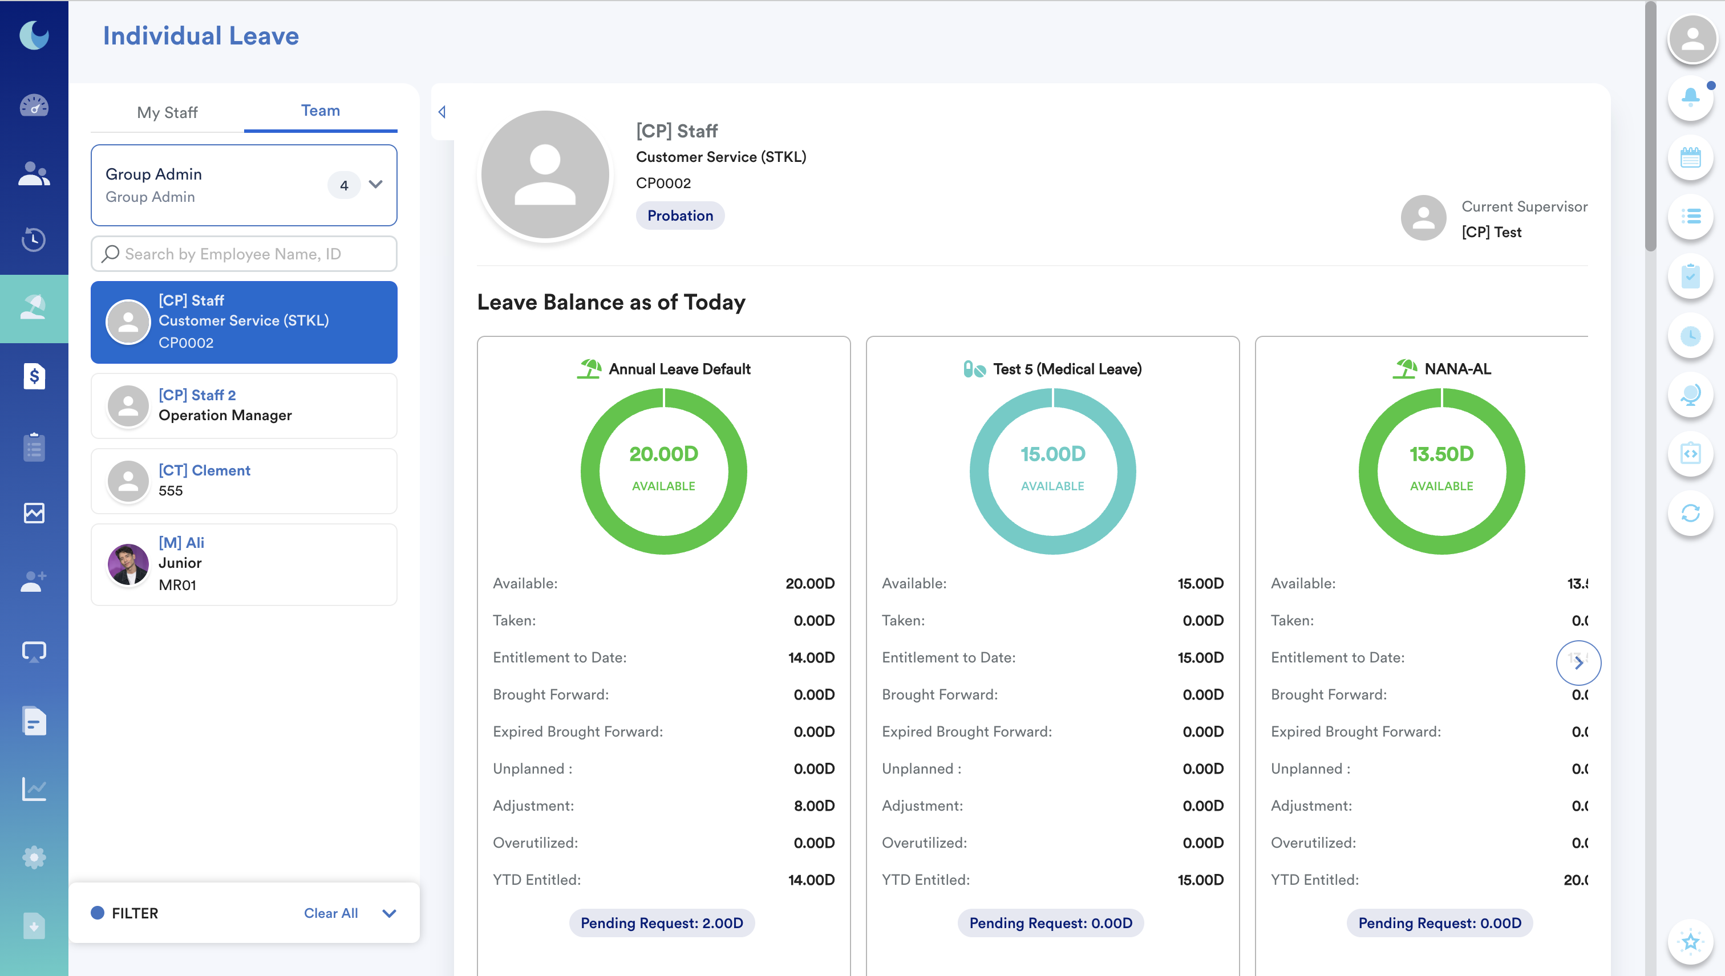The width and height of the screenshot is (1725, 976).
Task: Open the attendance history clock sidebar icon
Action: (34, 239)
